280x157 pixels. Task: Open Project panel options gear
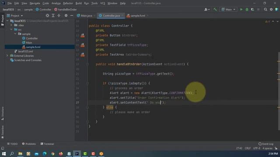point(66,16)
